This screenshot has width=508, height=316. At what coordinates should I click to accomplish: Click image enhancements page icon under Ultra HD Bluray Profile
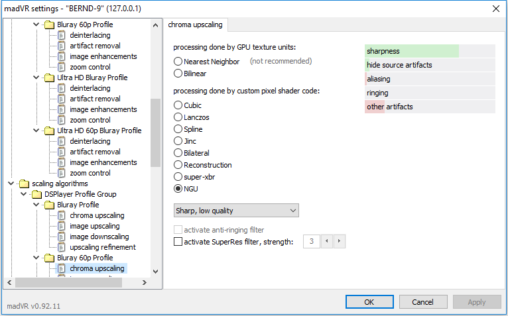coord(62,109)
